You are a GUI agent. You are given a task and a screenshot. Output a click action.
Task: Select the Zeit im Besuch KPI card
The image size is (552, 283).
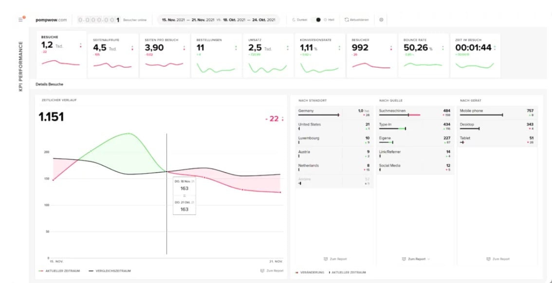(x=475, y=55)
